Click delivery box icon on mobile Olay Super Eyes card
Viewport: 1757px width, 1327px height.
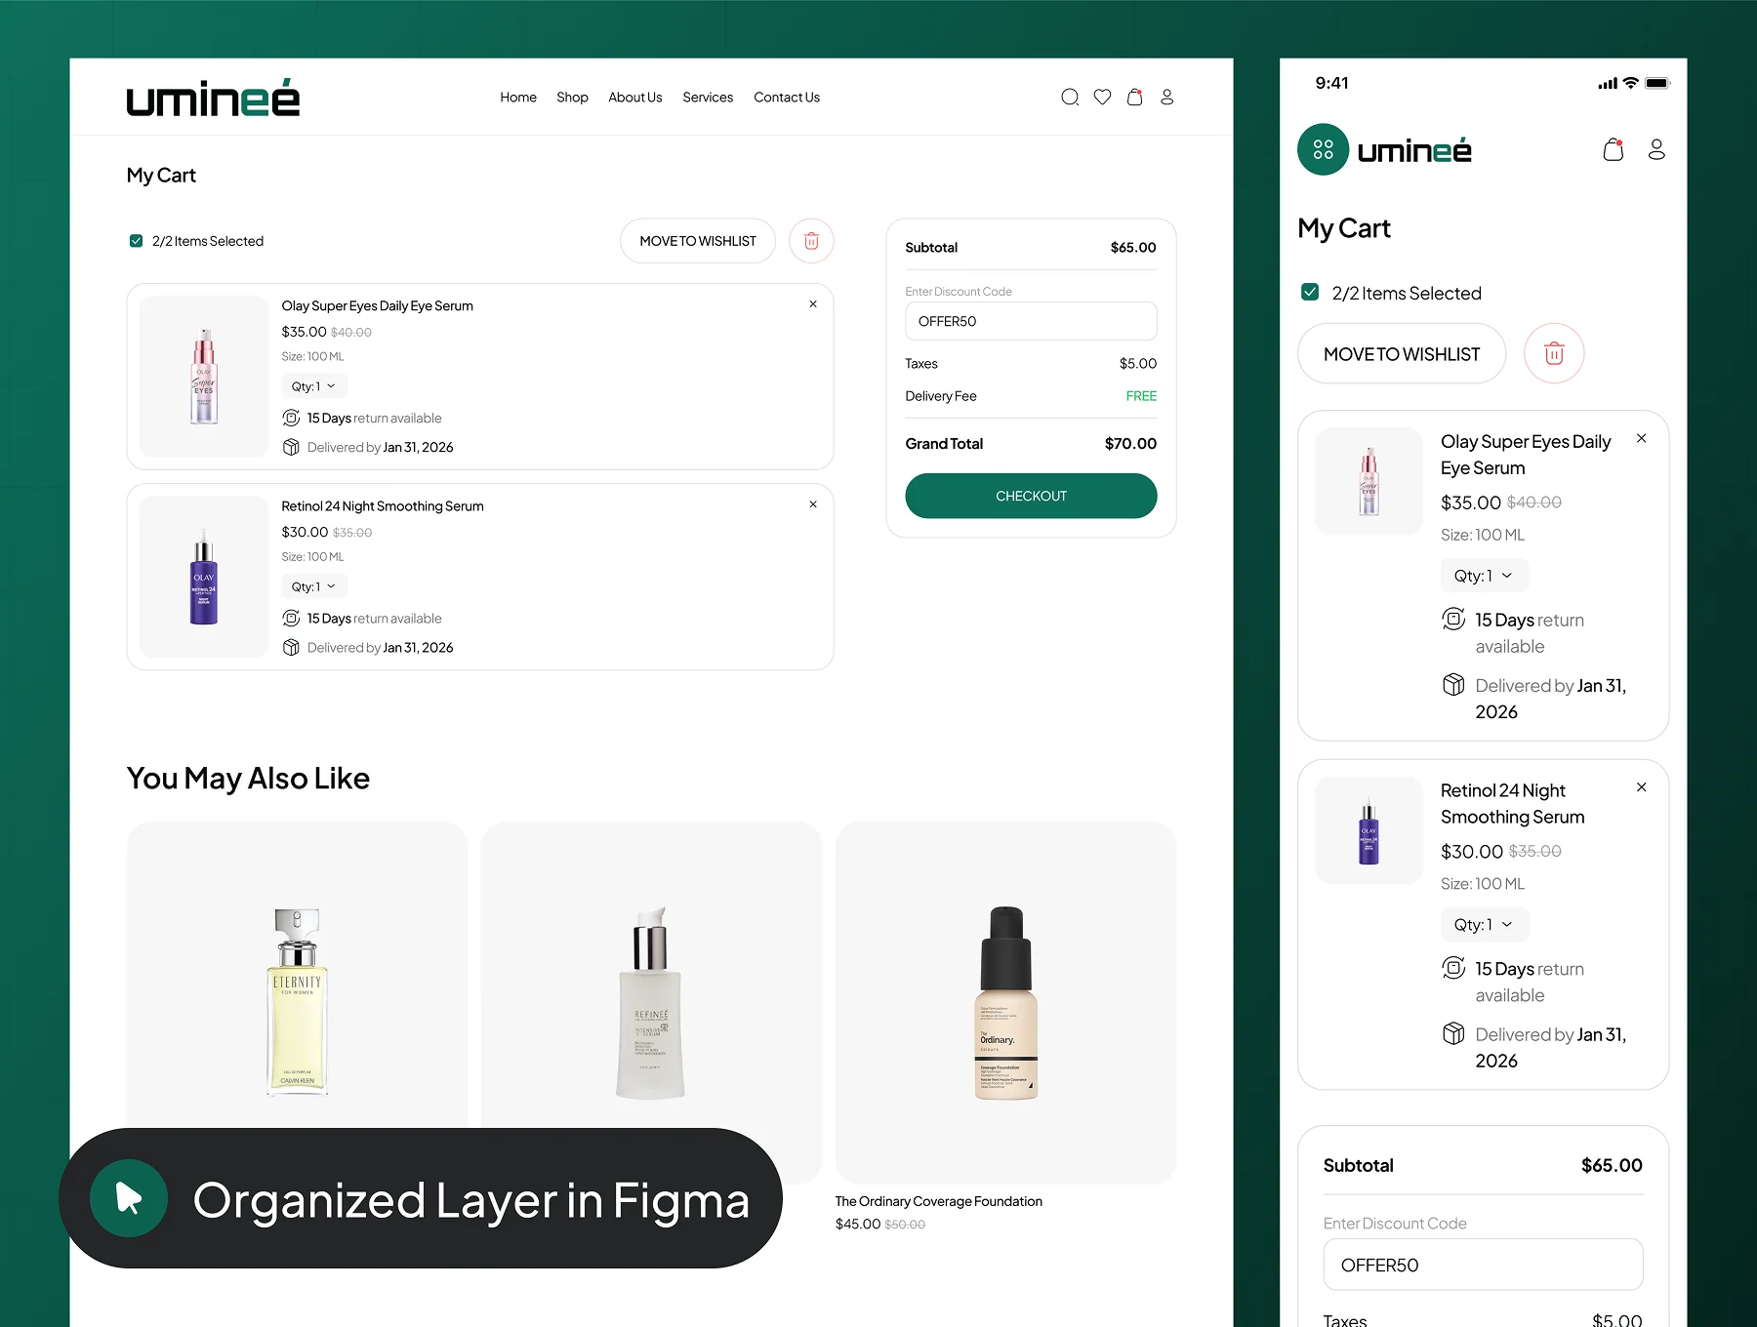[1453, 685]
